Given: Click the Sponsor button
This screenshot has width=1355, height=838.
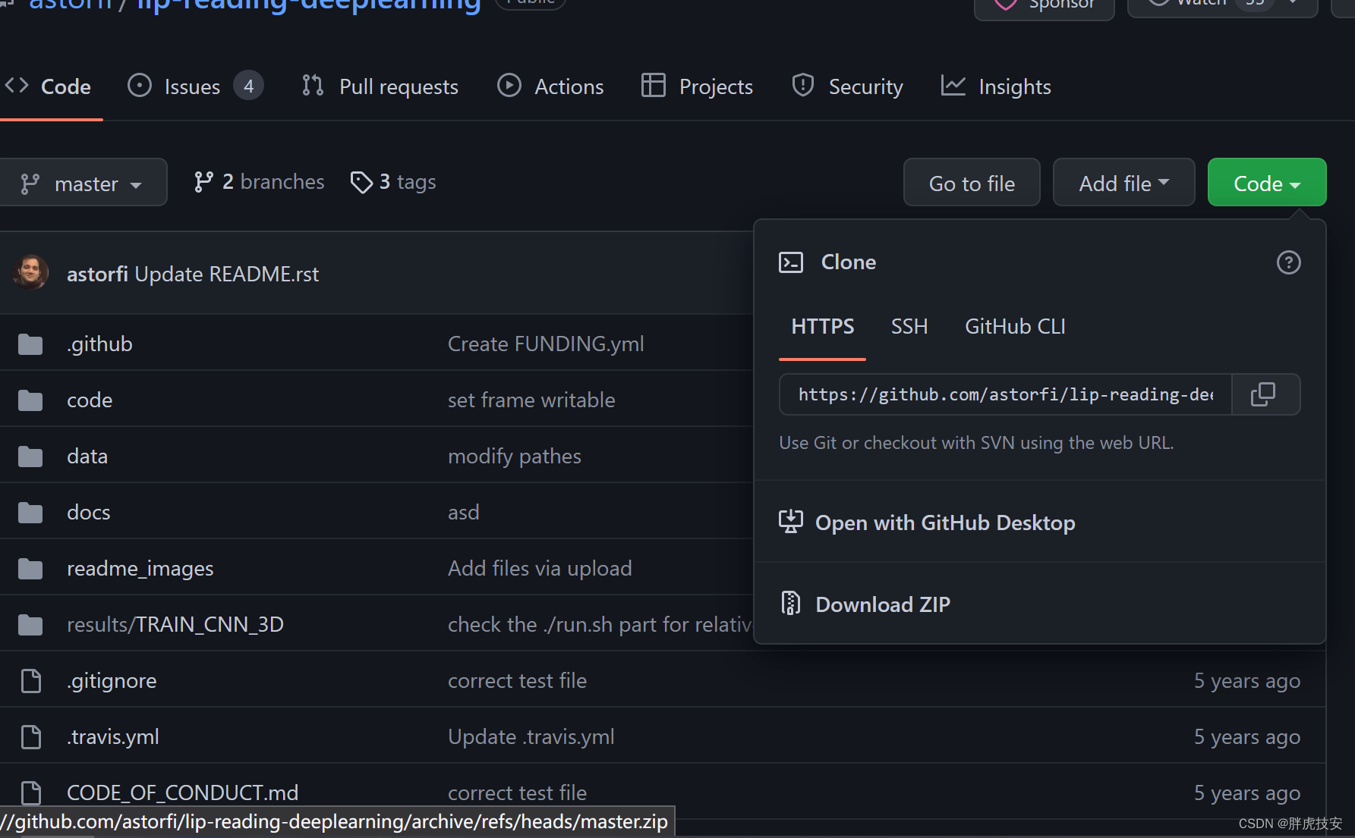Looking at the screenshot, I should pyautogui.click(x=1045, y=6).
